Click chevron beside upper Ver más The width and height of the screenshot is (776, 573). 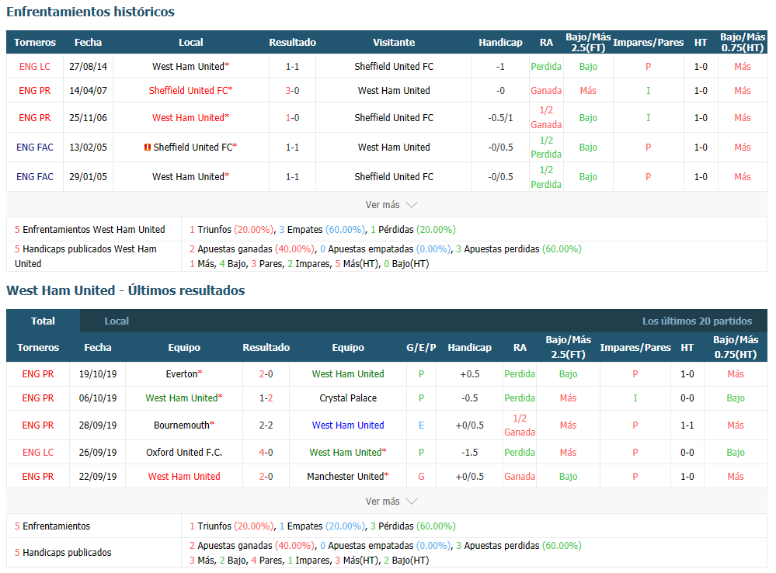pos(412,205)
